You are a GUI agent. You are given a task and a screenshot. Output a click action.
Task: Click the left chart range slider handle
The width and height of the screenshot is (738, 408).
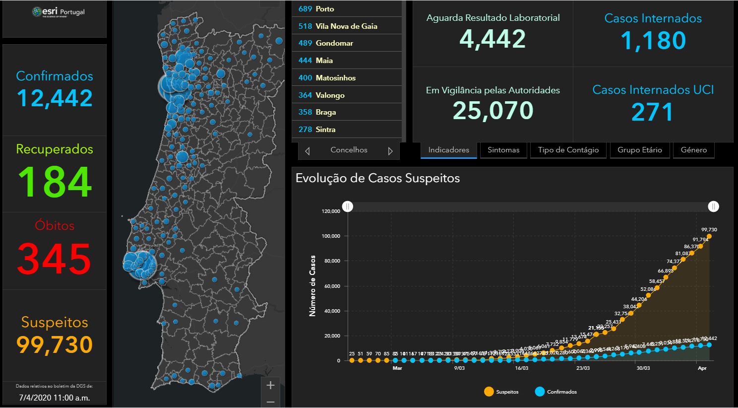tap(348, 206)
